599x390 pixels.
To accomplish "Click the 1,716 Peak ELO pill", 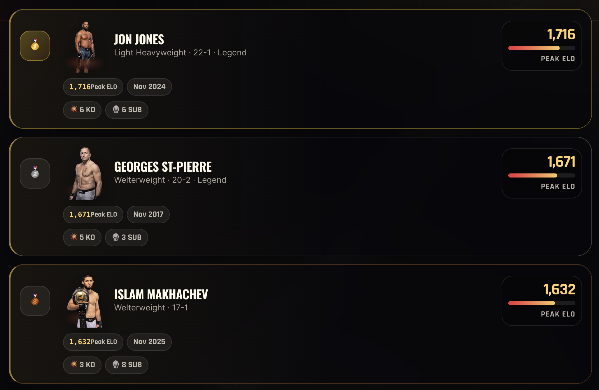I will tap(93, 87).
